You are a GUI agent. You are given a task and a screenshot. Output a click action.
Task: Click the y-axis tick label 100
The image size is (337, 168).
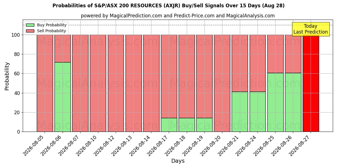(16, 35)
